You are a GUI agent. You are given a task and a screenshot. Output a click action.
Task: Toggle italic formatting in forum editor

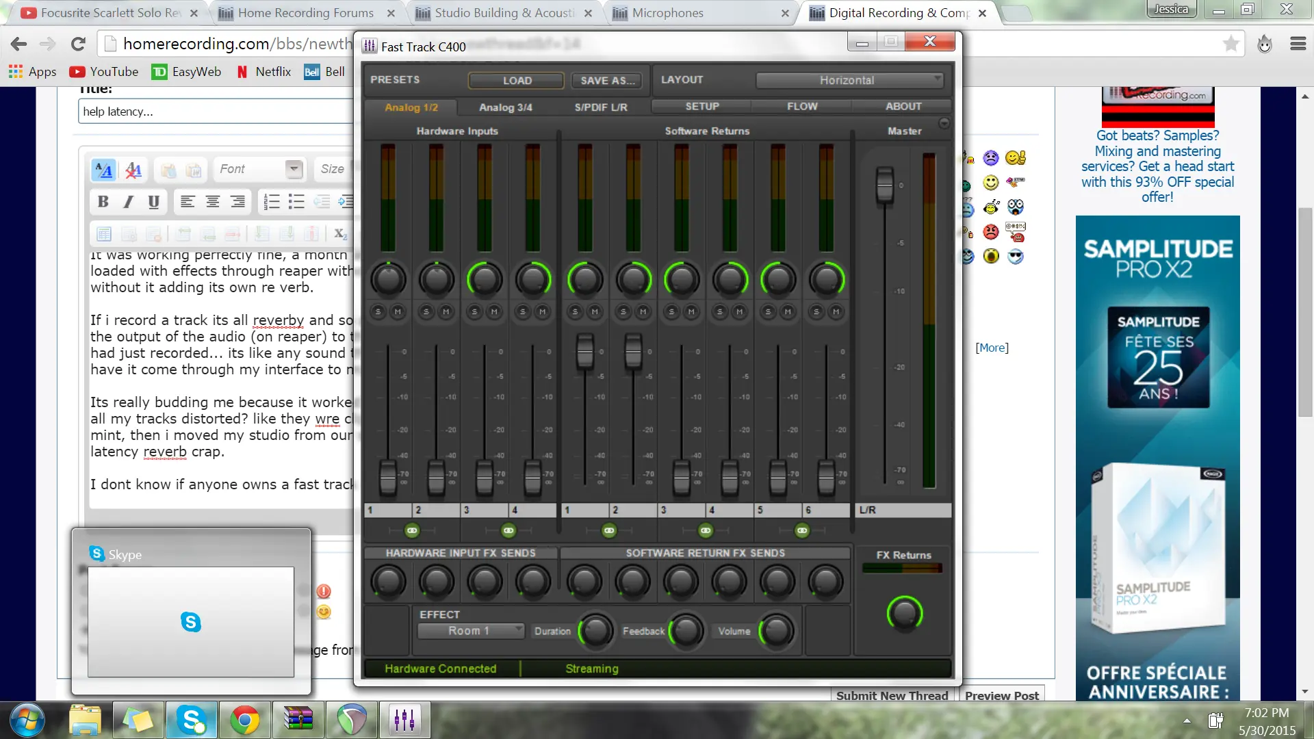pos(128,202)
